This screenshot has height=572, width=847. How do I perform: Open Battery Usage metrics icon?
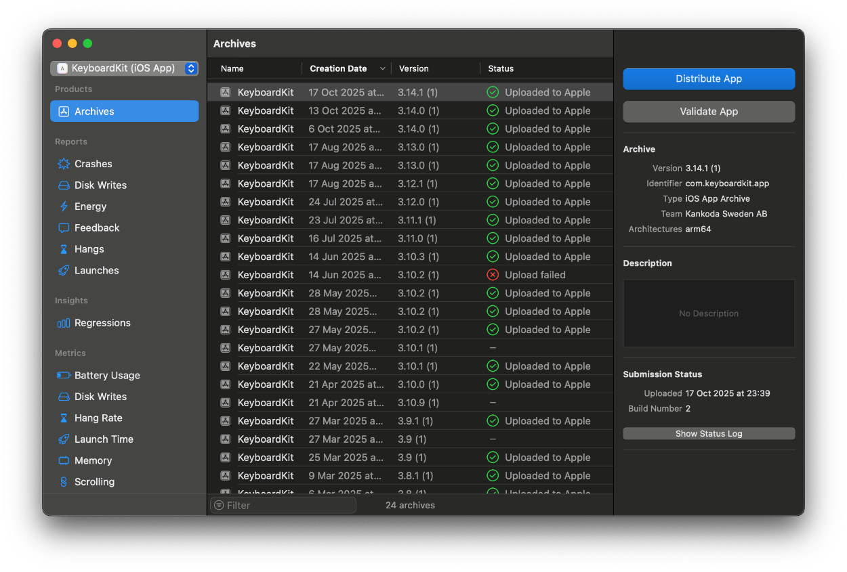64,376
